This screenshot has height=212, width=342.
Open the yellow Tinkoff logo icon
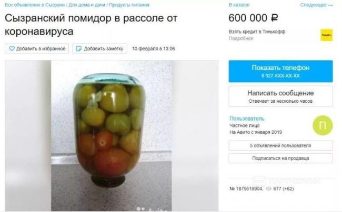[x=327, y=35]
